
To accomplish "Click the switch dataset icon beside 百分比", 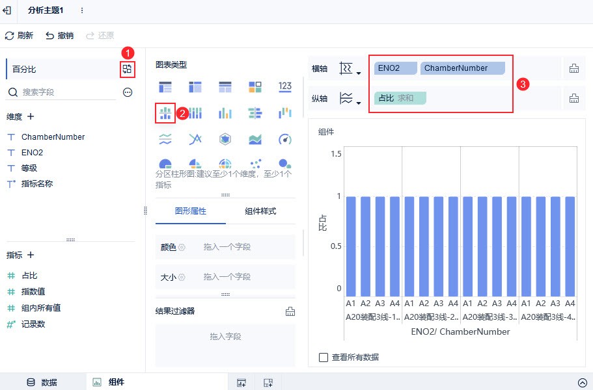I will [127, 69].
